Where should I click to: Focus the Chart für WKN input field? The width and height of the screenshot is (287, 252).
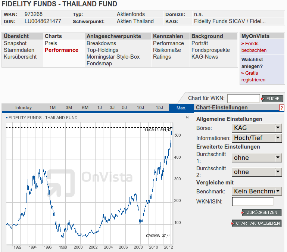(x=244, y=99)
